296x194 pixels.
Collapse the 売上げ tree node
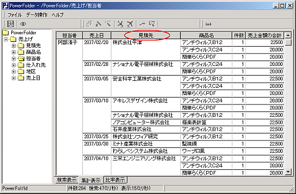tap(6, 39)
